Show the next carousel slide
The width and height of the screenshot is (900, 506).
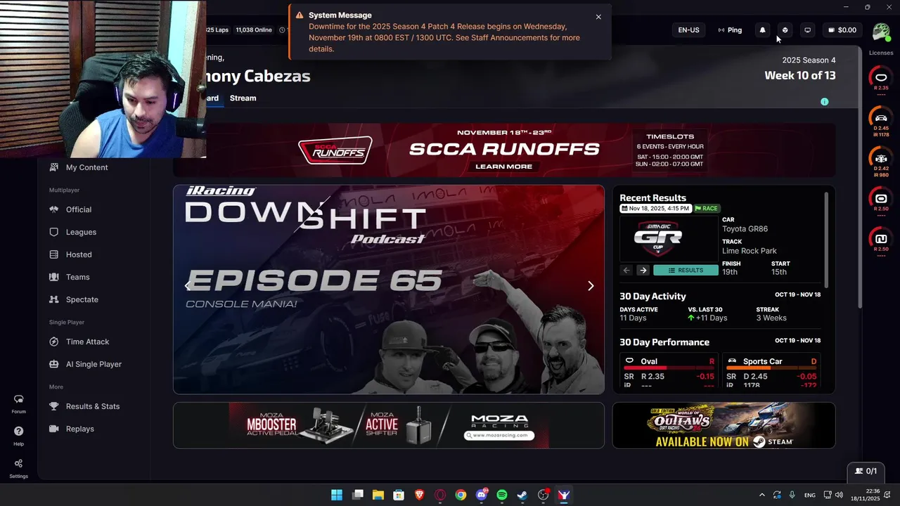pyautogui.click(x=591, y=286)
